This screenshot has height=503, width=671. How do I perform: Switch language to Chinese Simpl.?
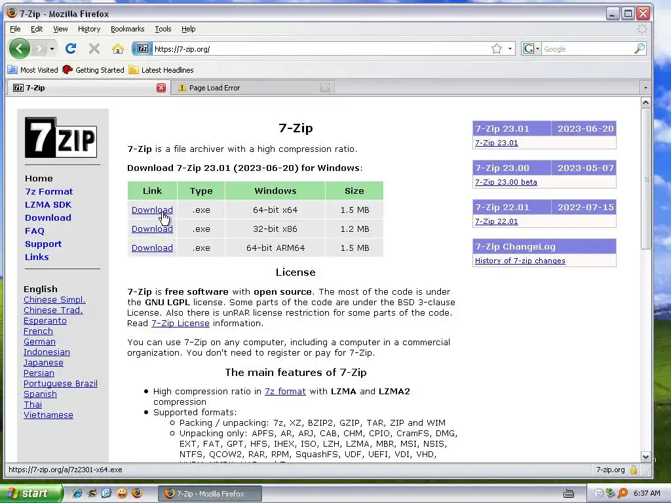pyautogui.click(x=54, y=299)
